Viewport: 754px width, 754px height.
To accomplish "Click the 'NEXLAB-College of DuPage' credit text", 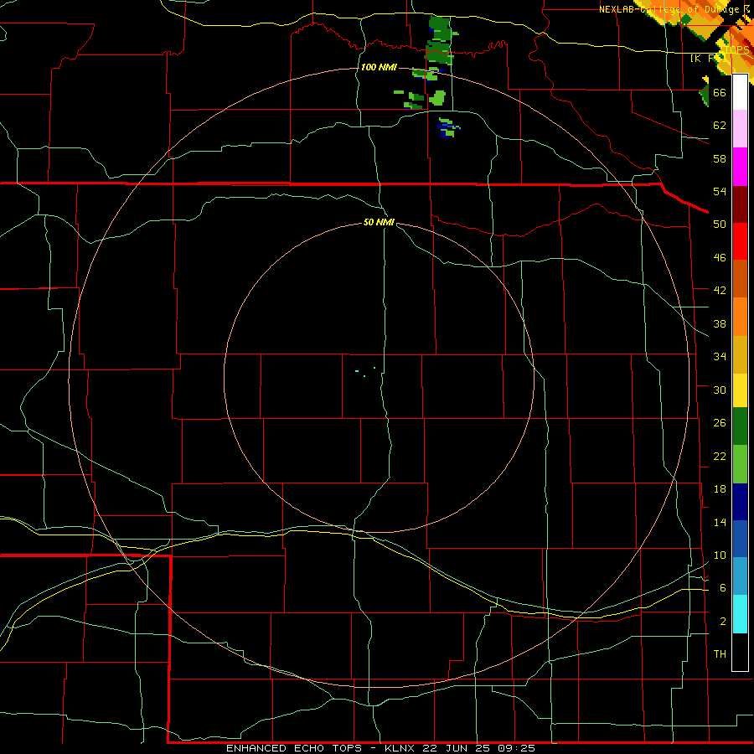I will 669,9.
